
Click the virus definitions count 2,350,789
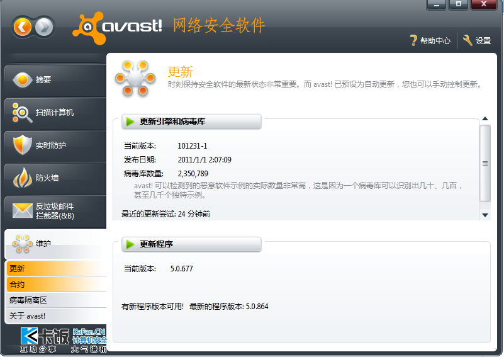[x=193, y=174]
